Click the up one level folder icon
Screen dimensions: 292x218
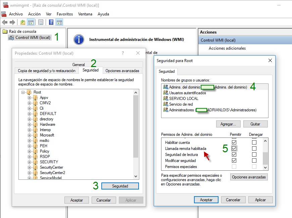(23, 22)
